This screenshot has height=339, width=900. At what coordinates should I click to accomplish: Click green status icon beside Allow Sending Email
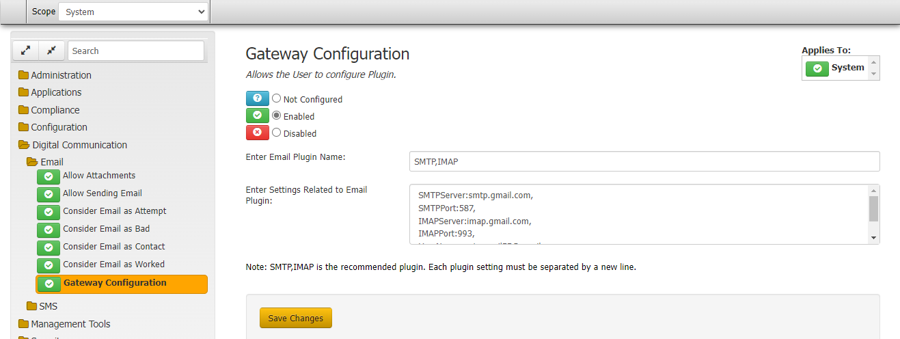click(x=48, y=194)
